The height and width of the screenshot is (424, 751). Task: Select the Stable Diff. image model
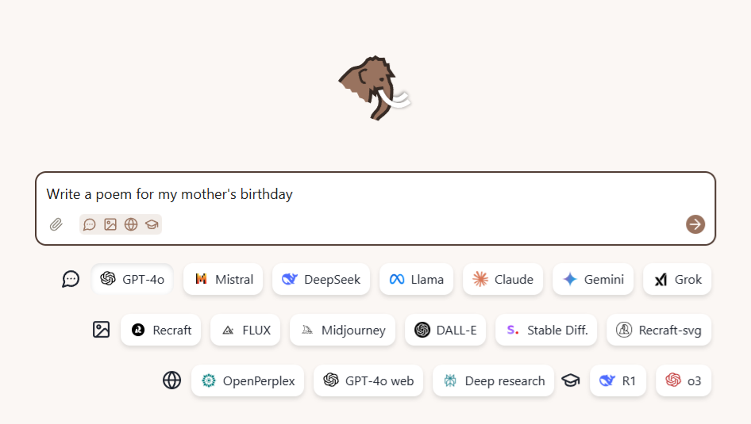(x=546, y=330)
